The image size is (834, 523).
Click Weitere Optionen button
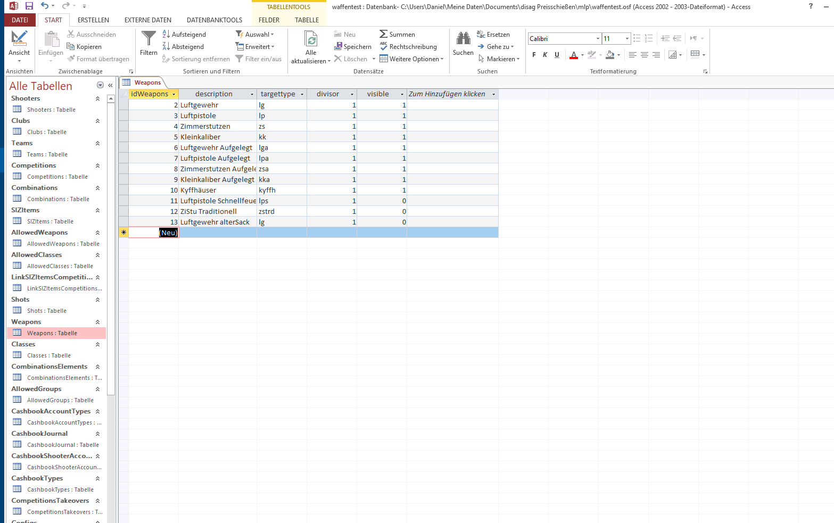[x=411, y=59]
